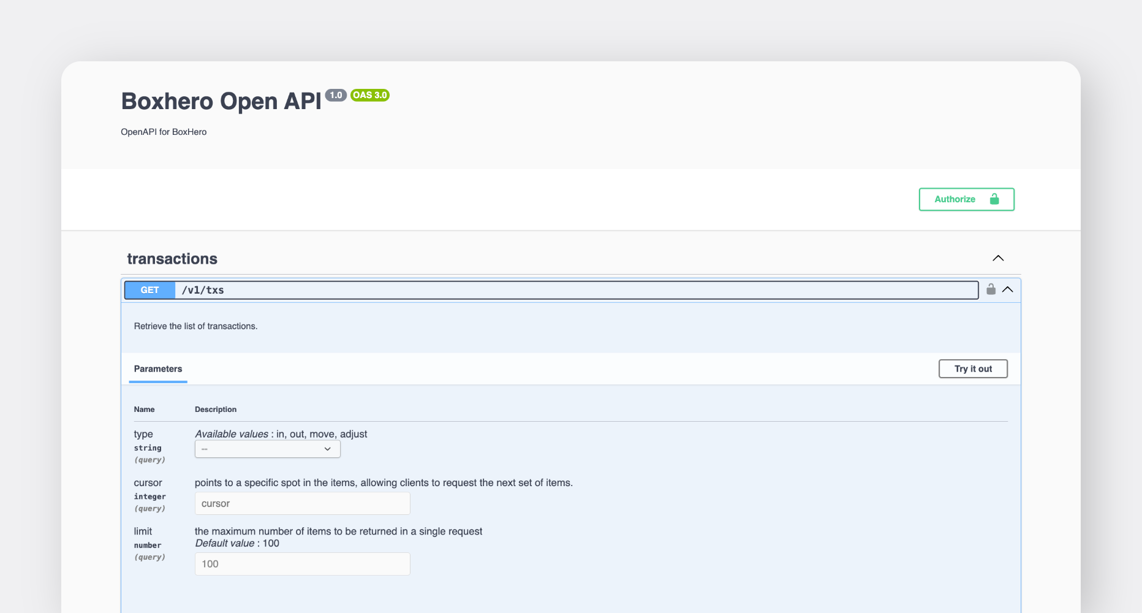Click the padlock icon on the GET /v1/txs row
Screen dimensions: 1142x613
pos(991,289)
